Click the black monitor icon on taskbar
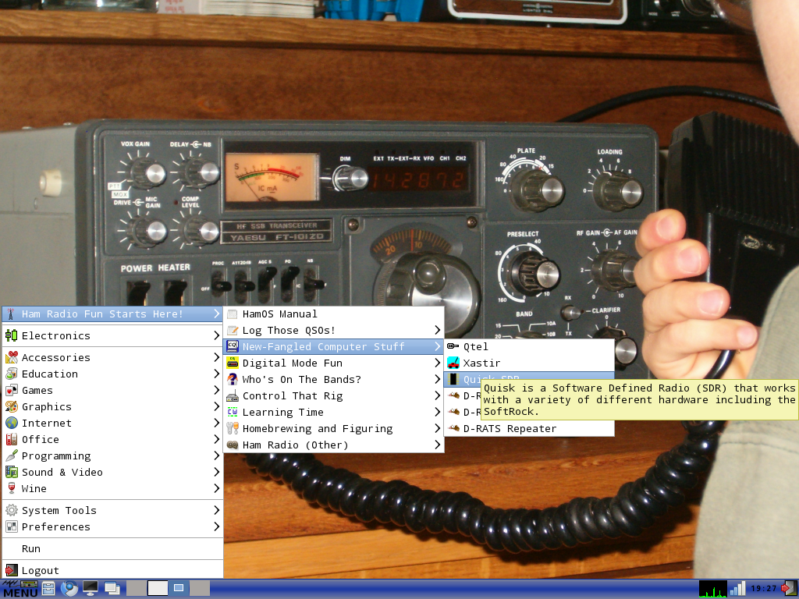Viewport: 799px width, 599px height. [x=91, y=589]
